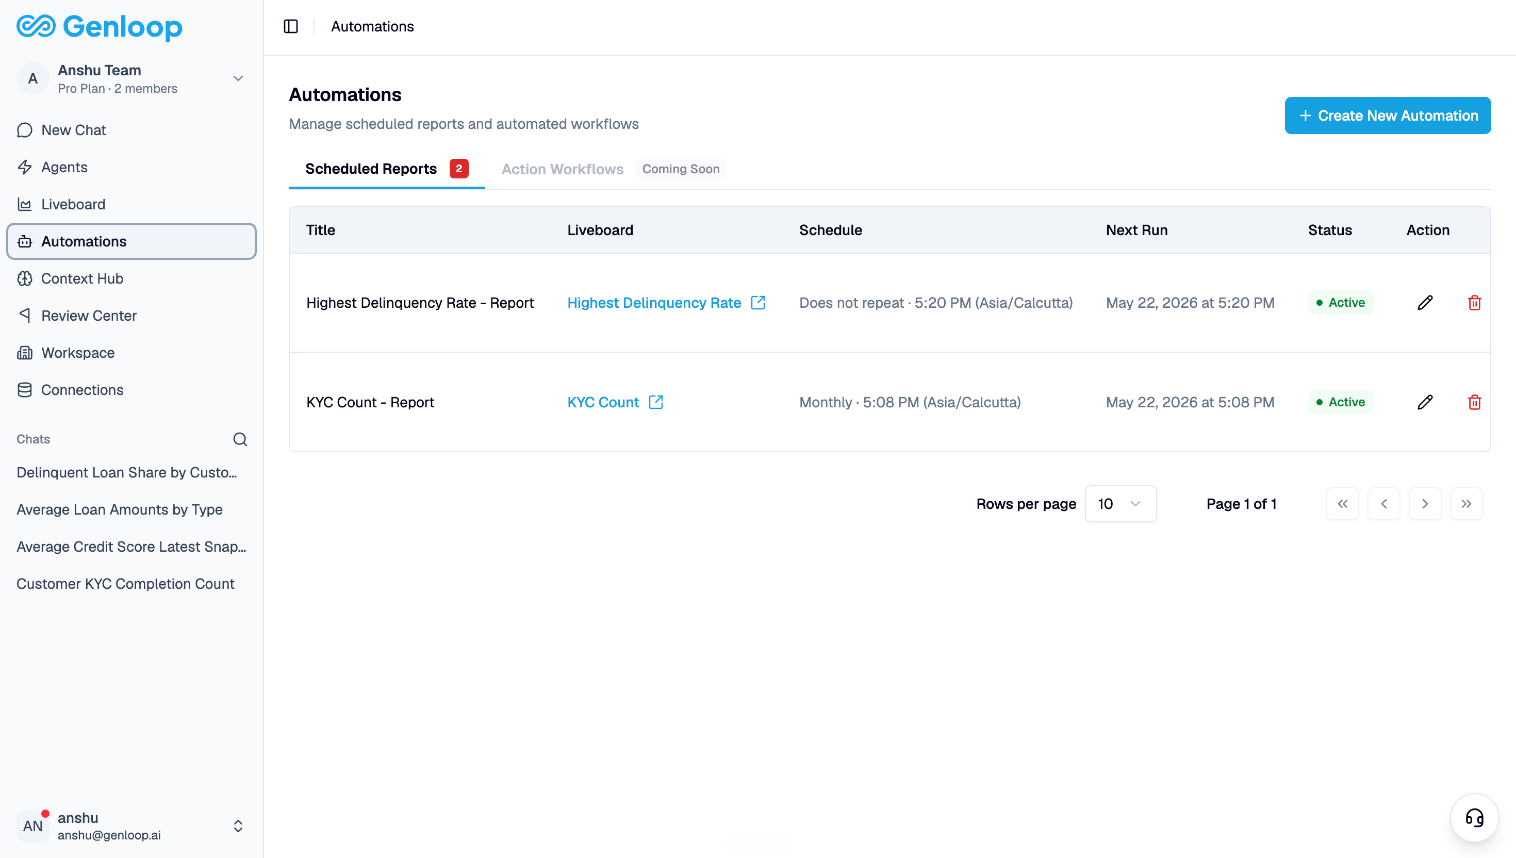This screenshot has width=1516, height=858.
Task: Click the Monthly · 5:08 PM schedule cell
Action: tap(910, 403)
